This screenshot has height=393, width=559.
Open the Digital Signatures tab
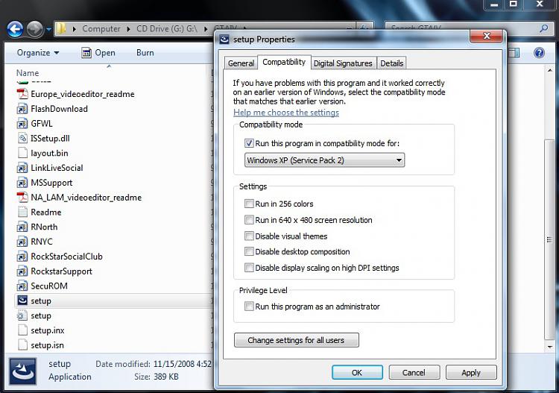(x=343, y=63)
